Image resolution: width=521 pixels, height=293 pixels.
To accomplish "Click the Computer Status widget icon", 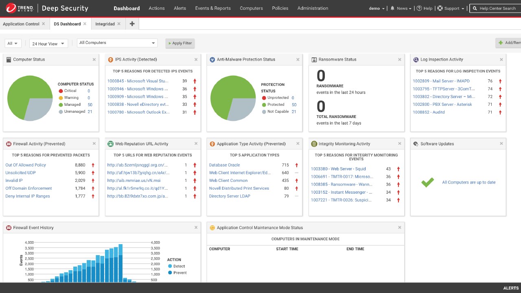I will [x=9, y=59].
